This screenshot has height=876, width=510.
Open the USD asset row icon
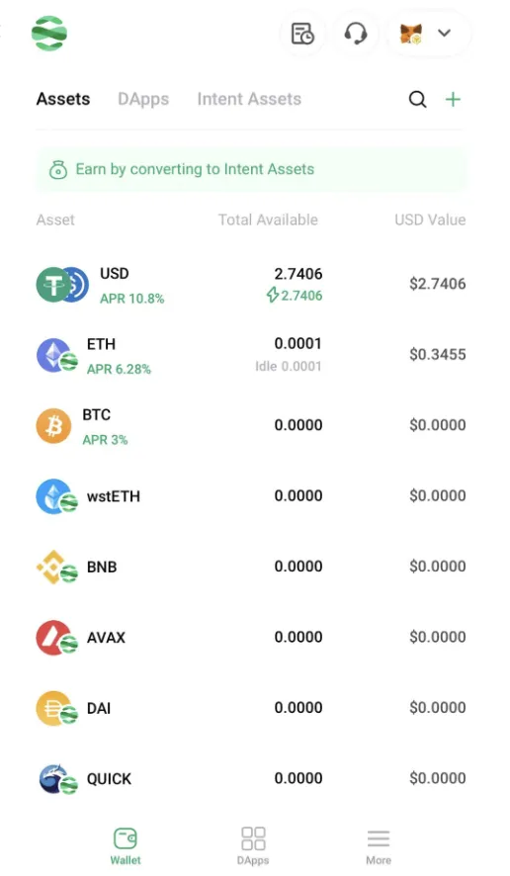62,285
